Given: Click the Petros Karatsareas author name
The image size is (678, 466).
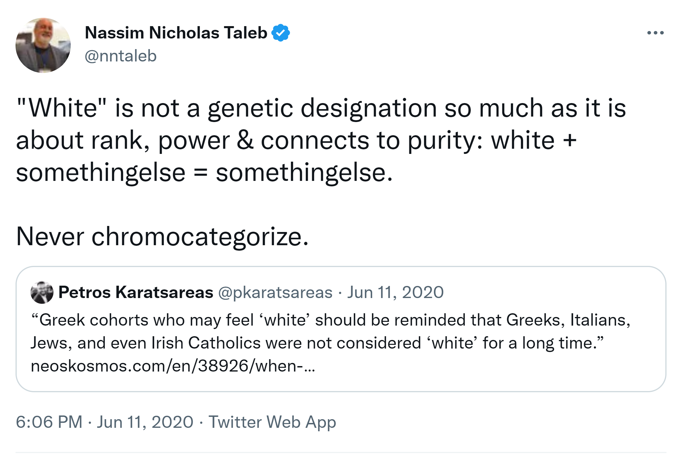Looking at the screenshot, I should 136,292.
